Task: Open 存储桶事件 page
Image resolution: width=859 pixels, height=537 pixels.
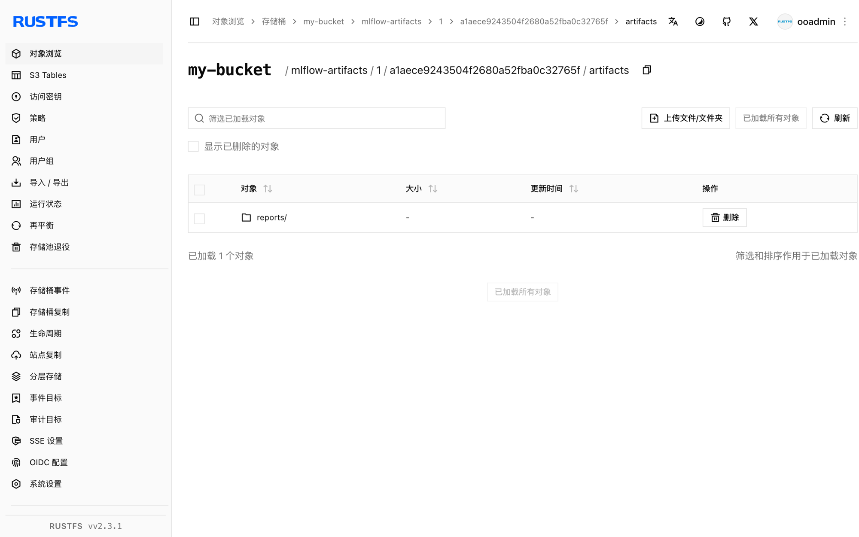Action: click(84, 291)
